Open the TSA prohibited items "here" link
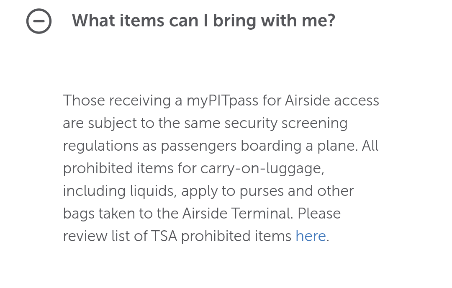 311,236
